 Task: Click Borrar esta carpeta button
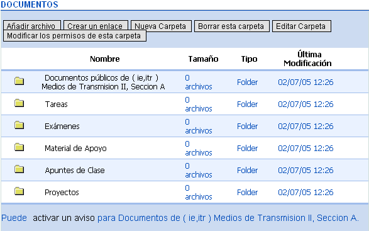pyautogui.click(x=232, y=26)
